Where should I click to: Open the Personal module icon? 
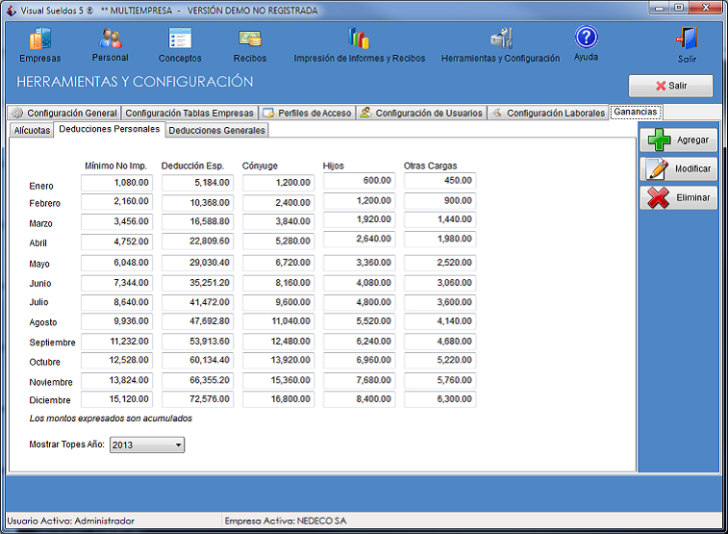[110, 38]
